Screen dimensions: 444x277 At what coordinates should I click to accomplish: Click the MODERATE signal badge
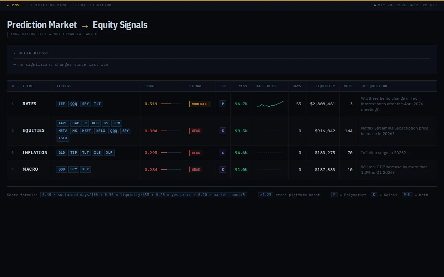click(200, 104)
